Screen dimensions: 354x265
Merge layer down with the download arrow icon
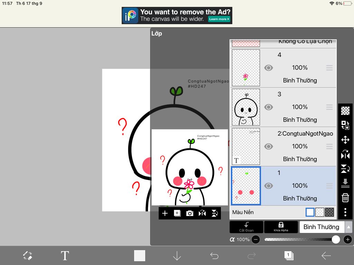(x=345, y=183)
